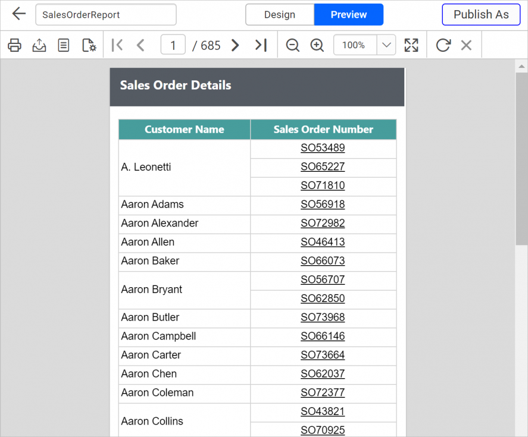Open sales order SO56918 link
This screenshot has height=437, width=528.
pos(323,204)
